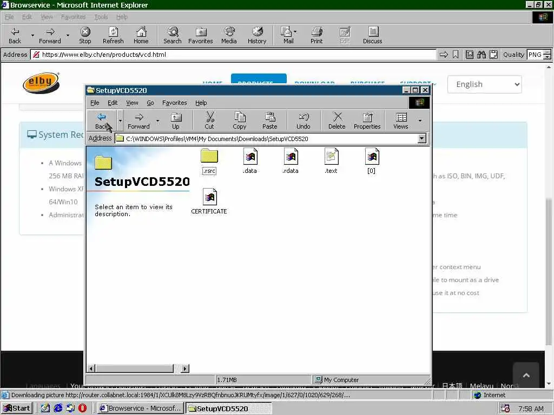Viewport: 554px width, 415px height.
Task: Expand the IE Back button history arrow
Action: (32, 35)
